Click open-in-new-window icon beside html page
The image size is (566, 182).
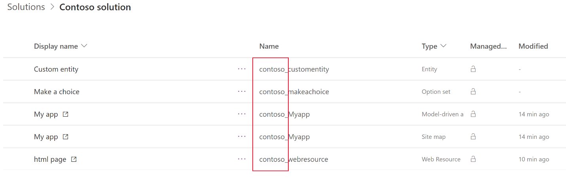point(74,159)
